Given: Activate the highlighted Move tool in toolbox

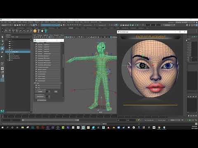Looking at the screenshot, I should point(2,48).
